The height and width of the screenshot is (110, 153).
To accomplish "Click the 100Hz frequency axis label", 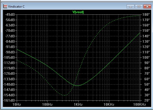I will click(47, 104).
